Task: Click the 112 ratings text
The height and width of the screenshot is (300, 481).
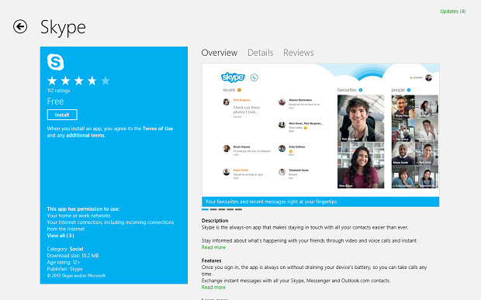Action: (59, 91)
